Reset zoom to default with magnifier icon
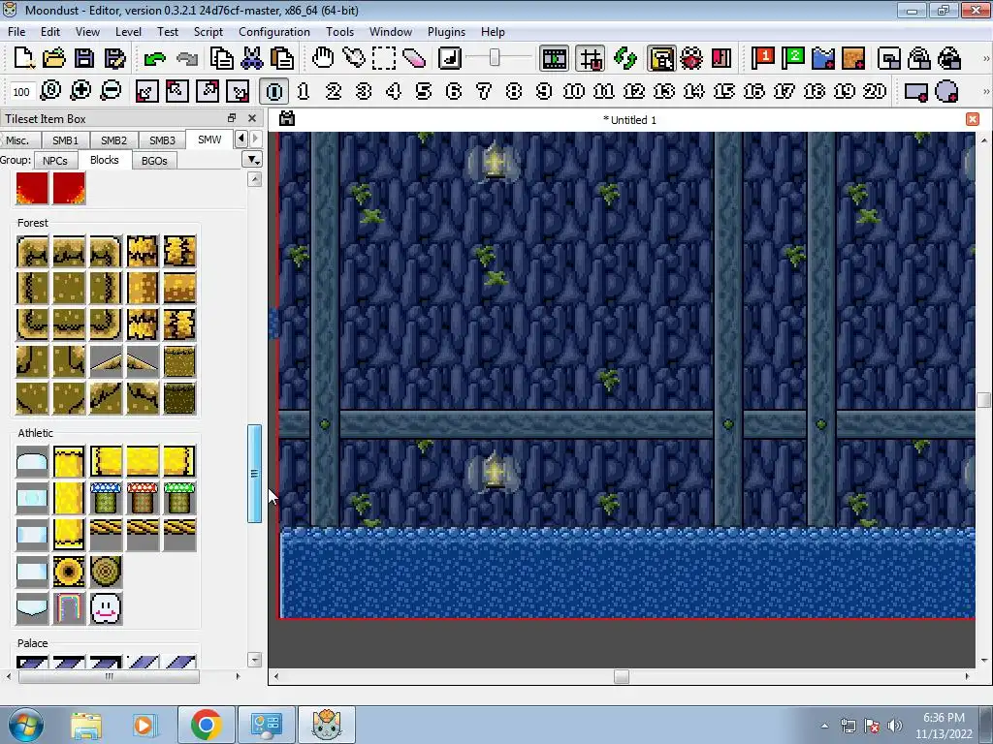This screenshot has height=744, width=993. click(50, 91)
